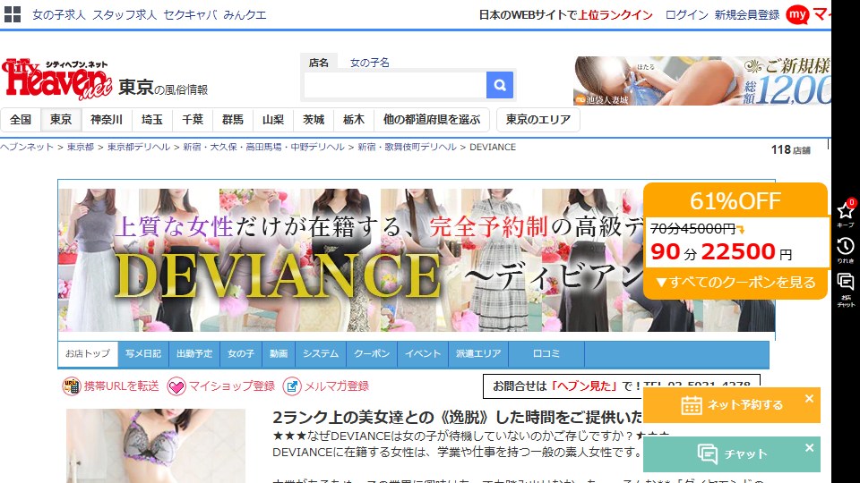Click the City Heaven net logo
The width and height of the screenshot is (860, 483).
pos(57,80)
